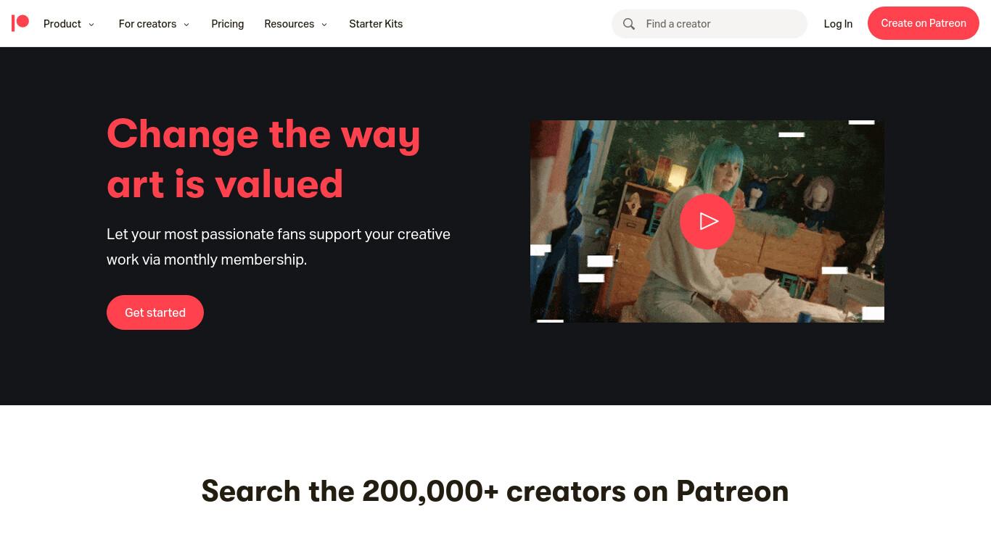Expand the For creators dropdown chevron
This screenshot has width=991, height=535.
[186, 25]
